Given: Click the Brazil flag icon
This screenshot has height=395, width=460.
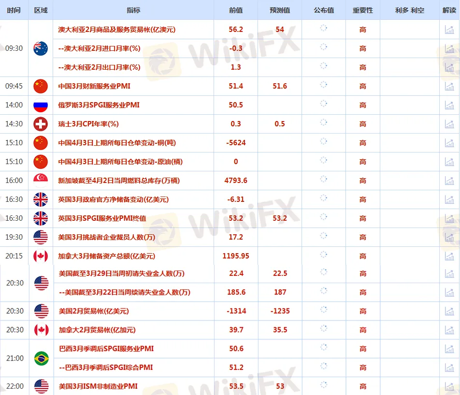Looking at the screenshot, I should coord(41,358).
